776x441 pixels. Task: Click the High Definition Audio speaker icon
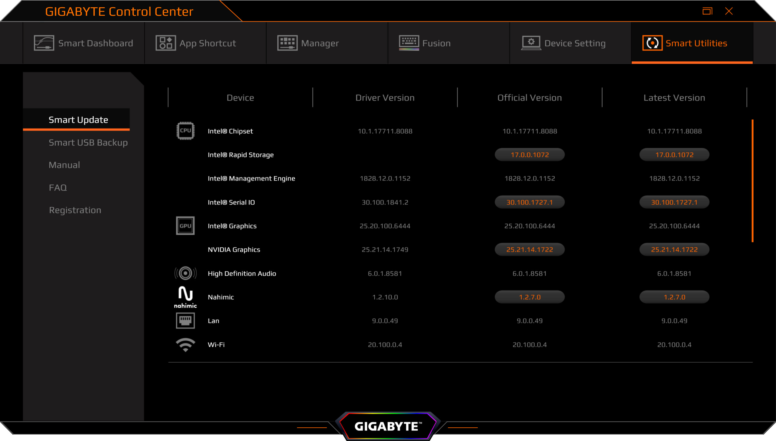185,273
